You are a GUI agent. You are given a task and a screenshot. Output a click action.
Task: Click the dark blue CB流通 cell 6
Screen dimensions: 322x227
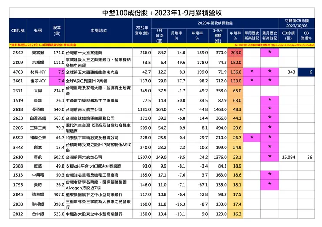coord(306,72)
